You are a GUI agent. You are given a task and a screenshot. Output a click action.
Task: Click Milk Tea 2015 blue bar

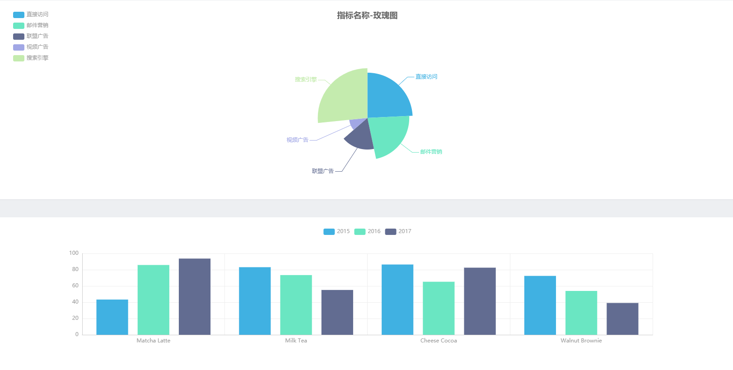coord(255,301)
